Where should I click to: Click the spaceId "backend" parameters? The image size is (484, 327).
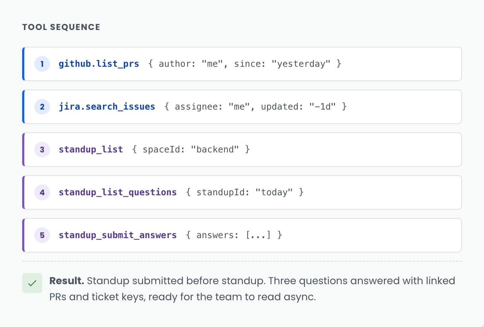[191, 150]
